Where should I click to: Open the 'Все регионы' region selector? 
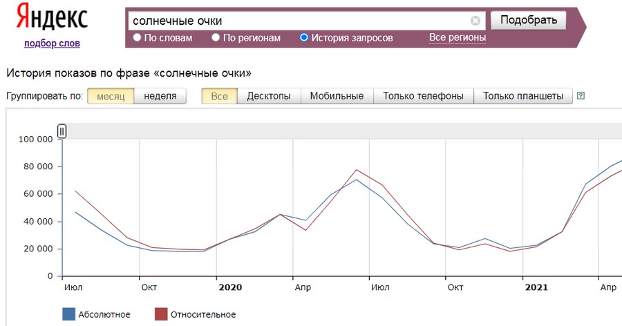(x=457, y=37)
